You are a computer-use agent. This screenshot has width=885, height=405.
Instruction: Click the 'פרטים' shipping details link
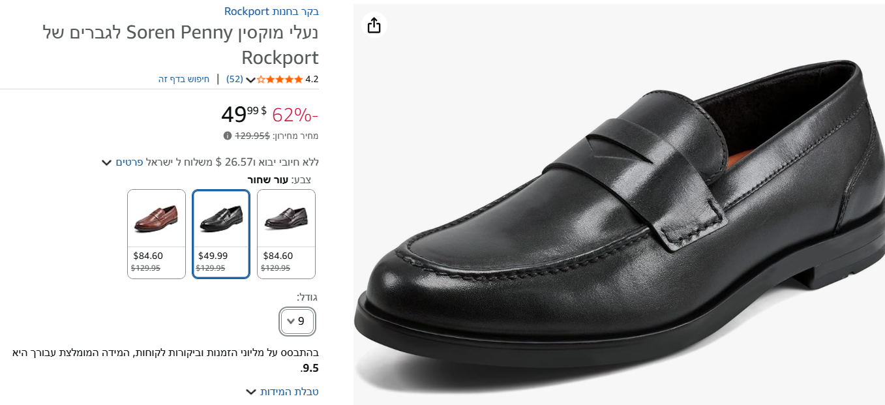tap(129, 162)
